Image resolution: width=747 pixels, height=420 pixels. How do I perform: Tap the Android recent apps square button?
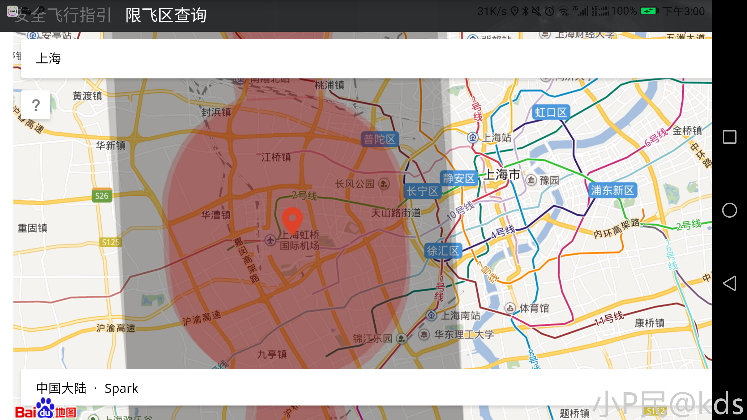click(x=729, y=137)
